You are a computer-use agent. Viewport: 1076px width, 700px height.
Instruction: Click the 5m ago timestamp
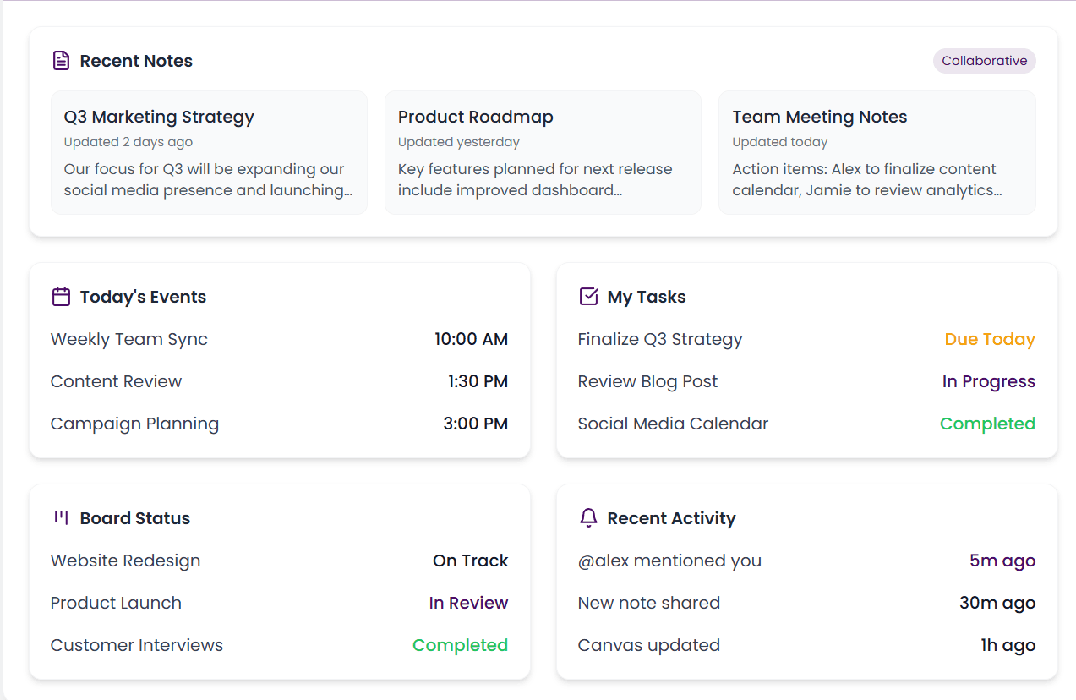[1002, 561]
